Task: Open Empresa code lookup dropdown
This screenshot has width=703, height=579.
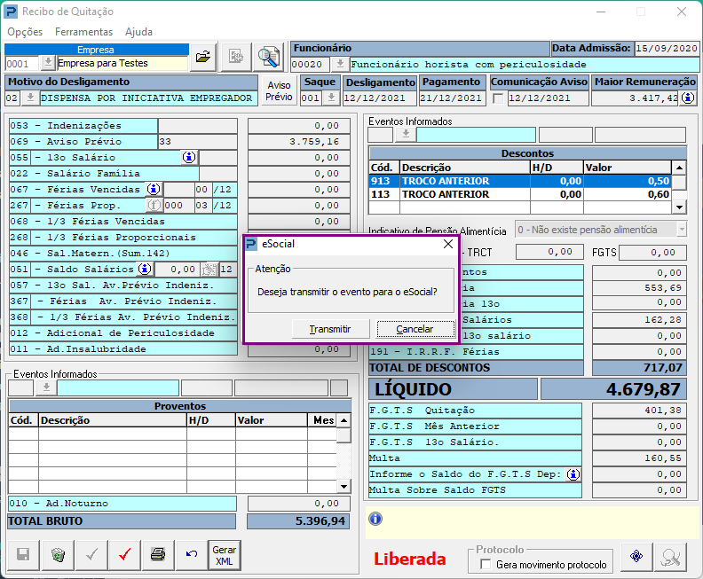Action: pos(48,63)
